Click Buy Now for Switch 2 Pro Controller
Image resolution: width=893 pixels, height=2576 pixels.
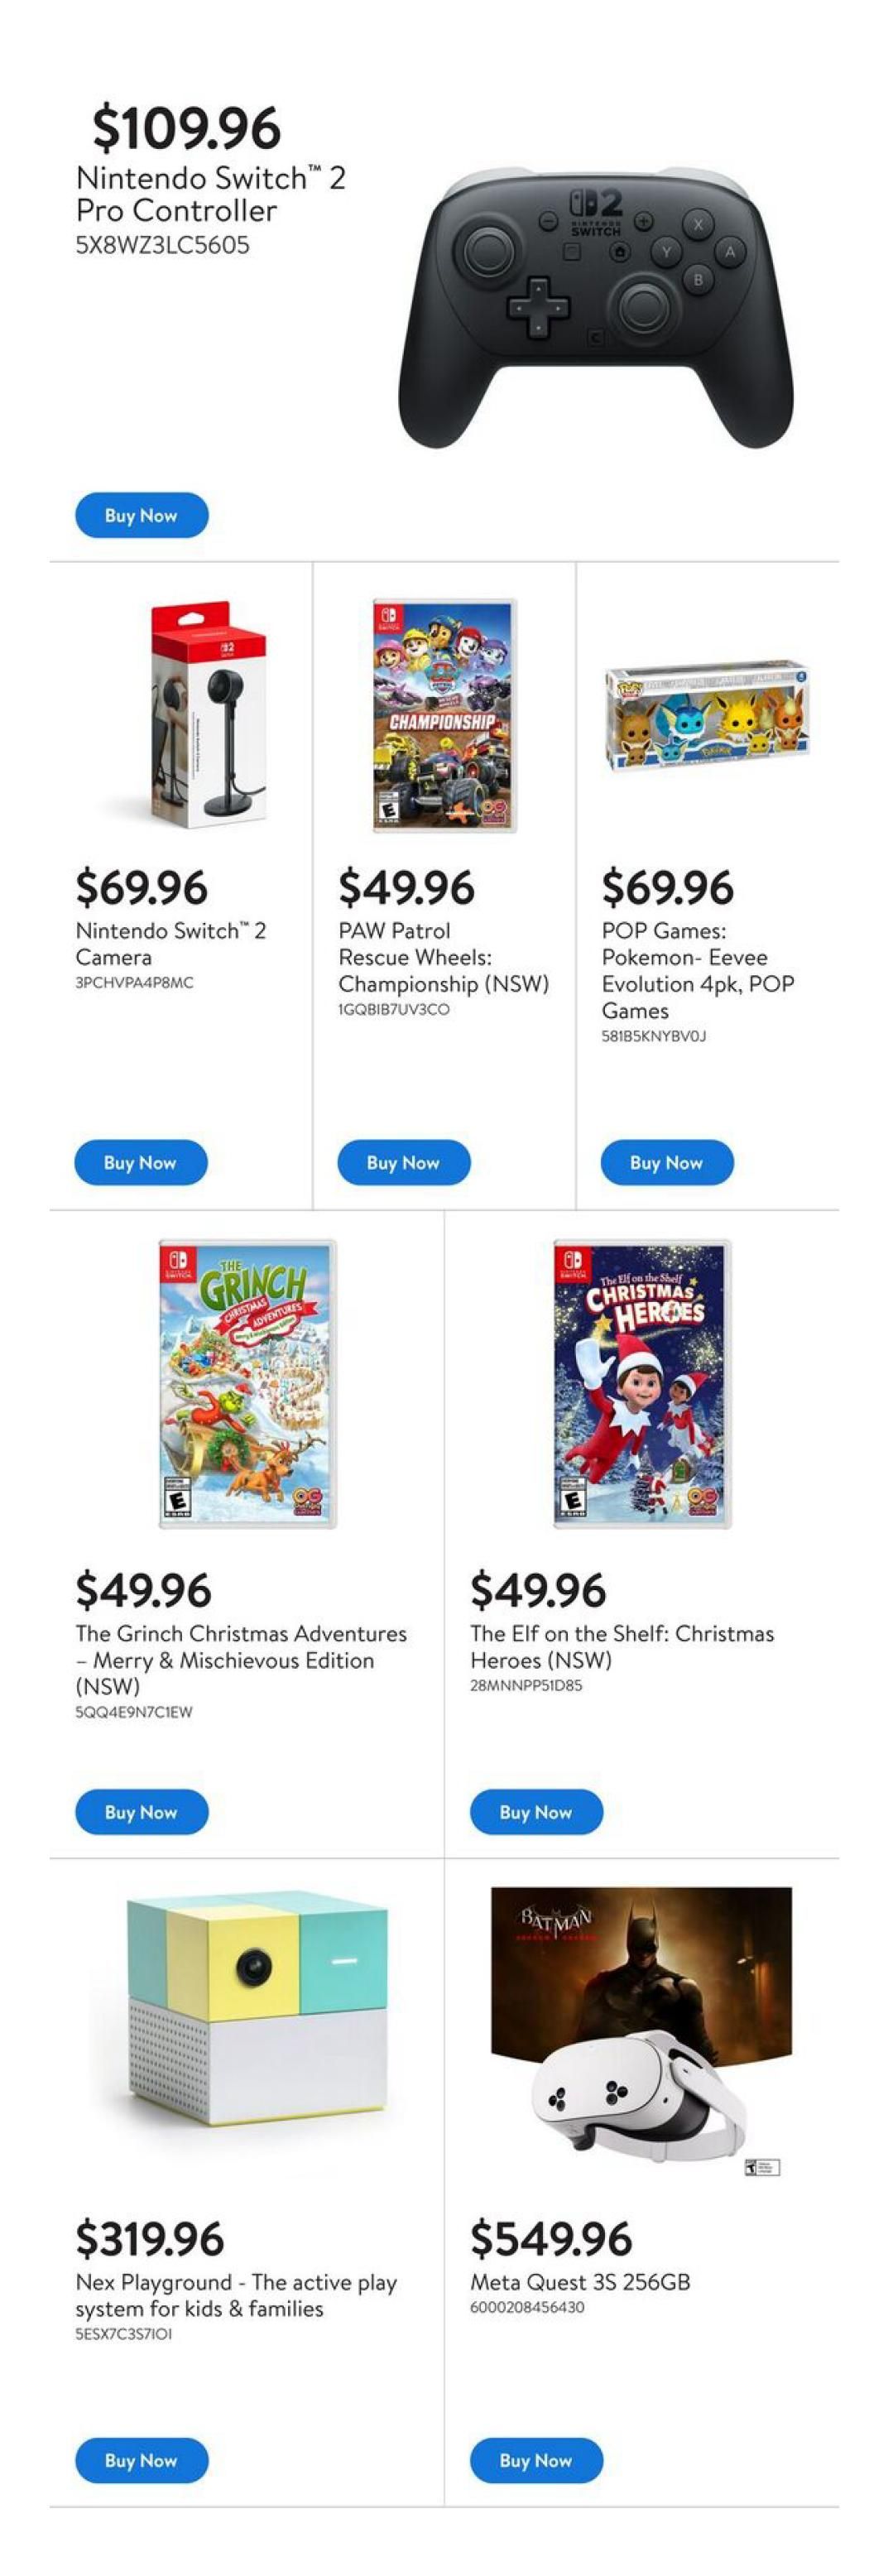[x=141, y=516]
